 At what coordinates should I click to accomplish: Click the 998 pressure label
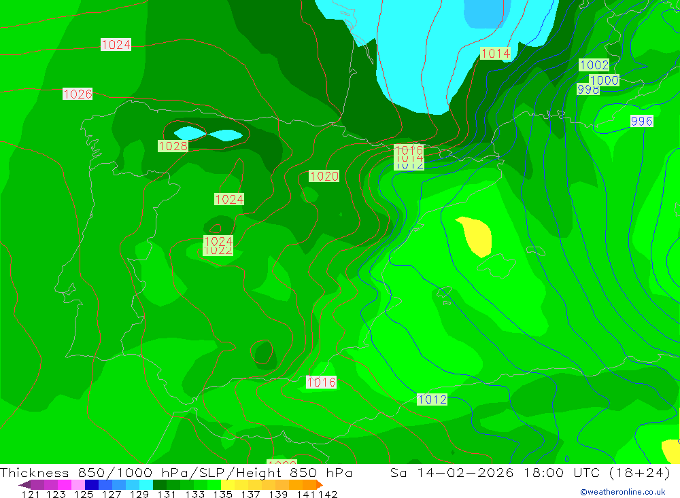coord(588,90)
